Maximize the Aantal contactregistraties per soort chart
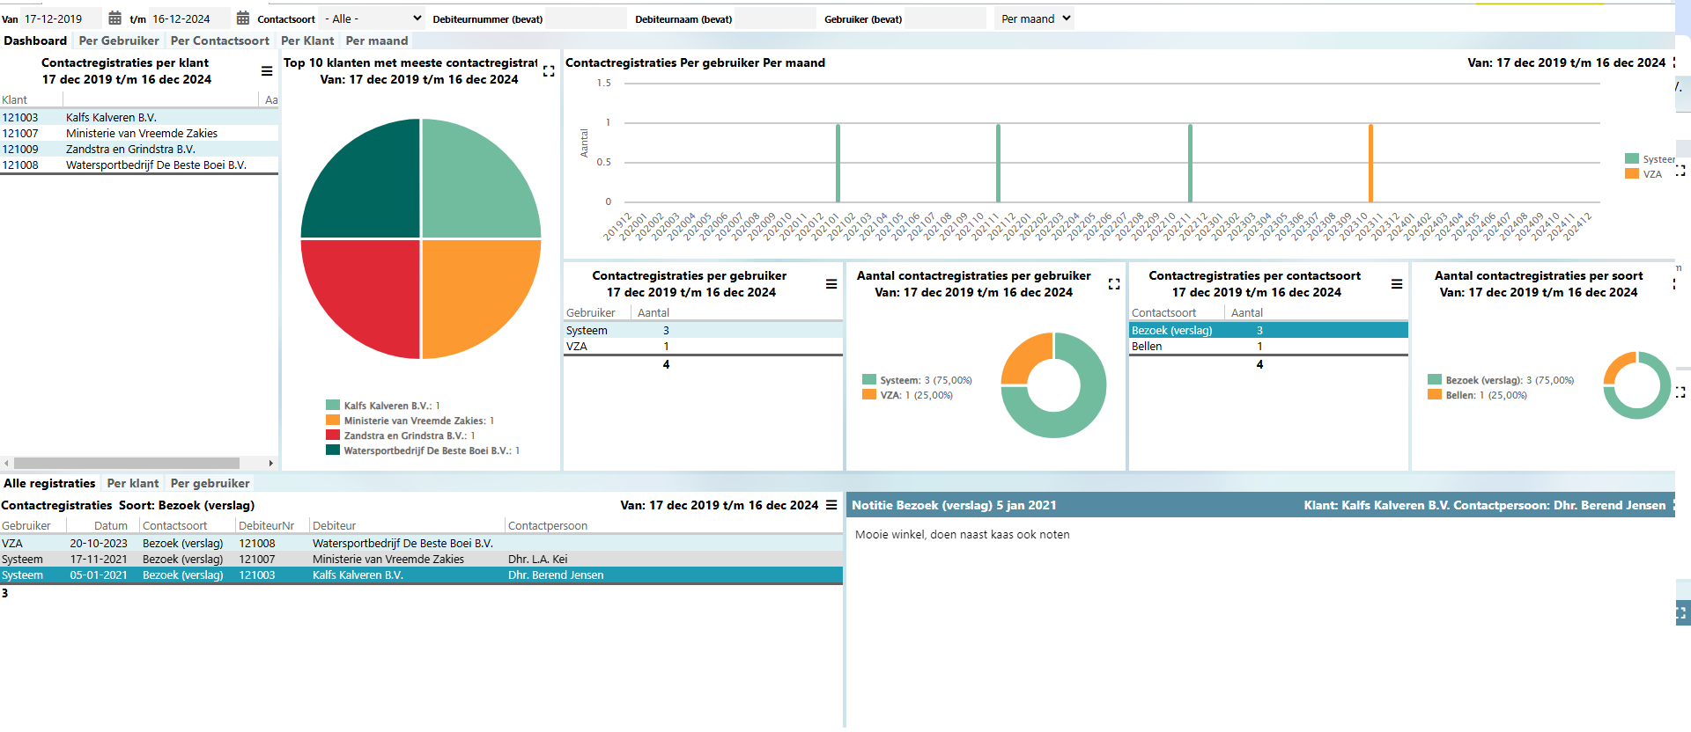This screenshot has height=732, width=1691. 1673,284
